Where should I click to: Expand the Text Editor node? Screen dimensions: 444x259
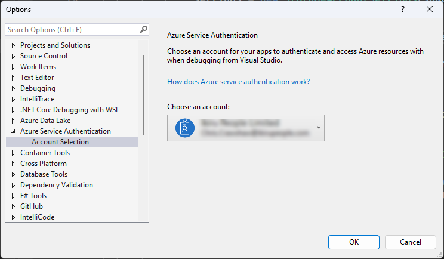13,78
